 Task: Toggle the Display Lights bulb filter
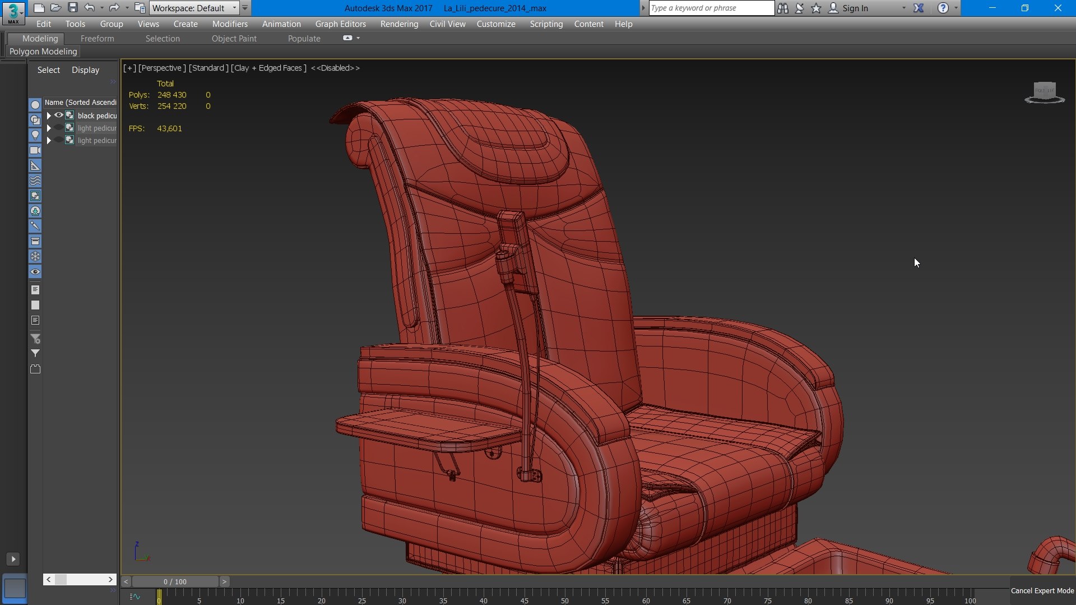pyautogui.click(x=35, y=135)
